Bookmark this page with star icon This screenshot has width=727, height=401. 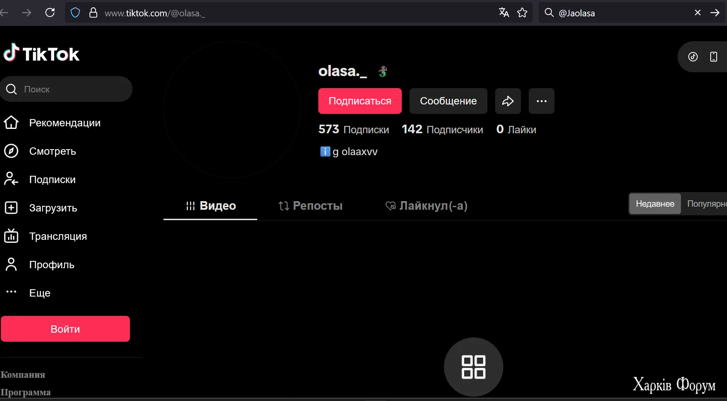[522, 13]
